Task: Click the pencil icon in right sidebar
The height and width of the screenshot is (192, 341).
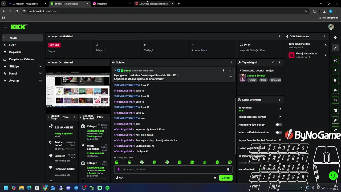Action: pyautogui.click(x=335, y=47)
